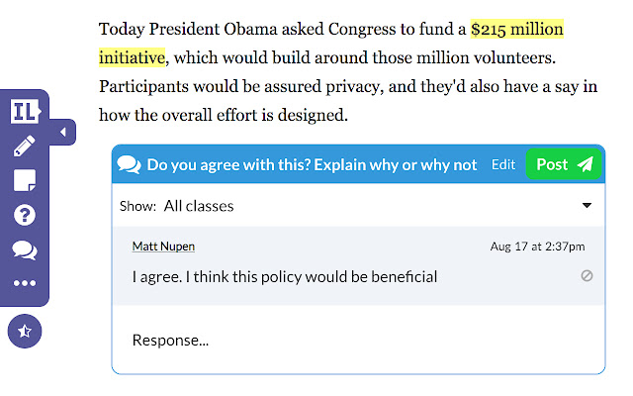Click the block icon on Matt's comment
The image size is (633, 396).
[587, 276]
